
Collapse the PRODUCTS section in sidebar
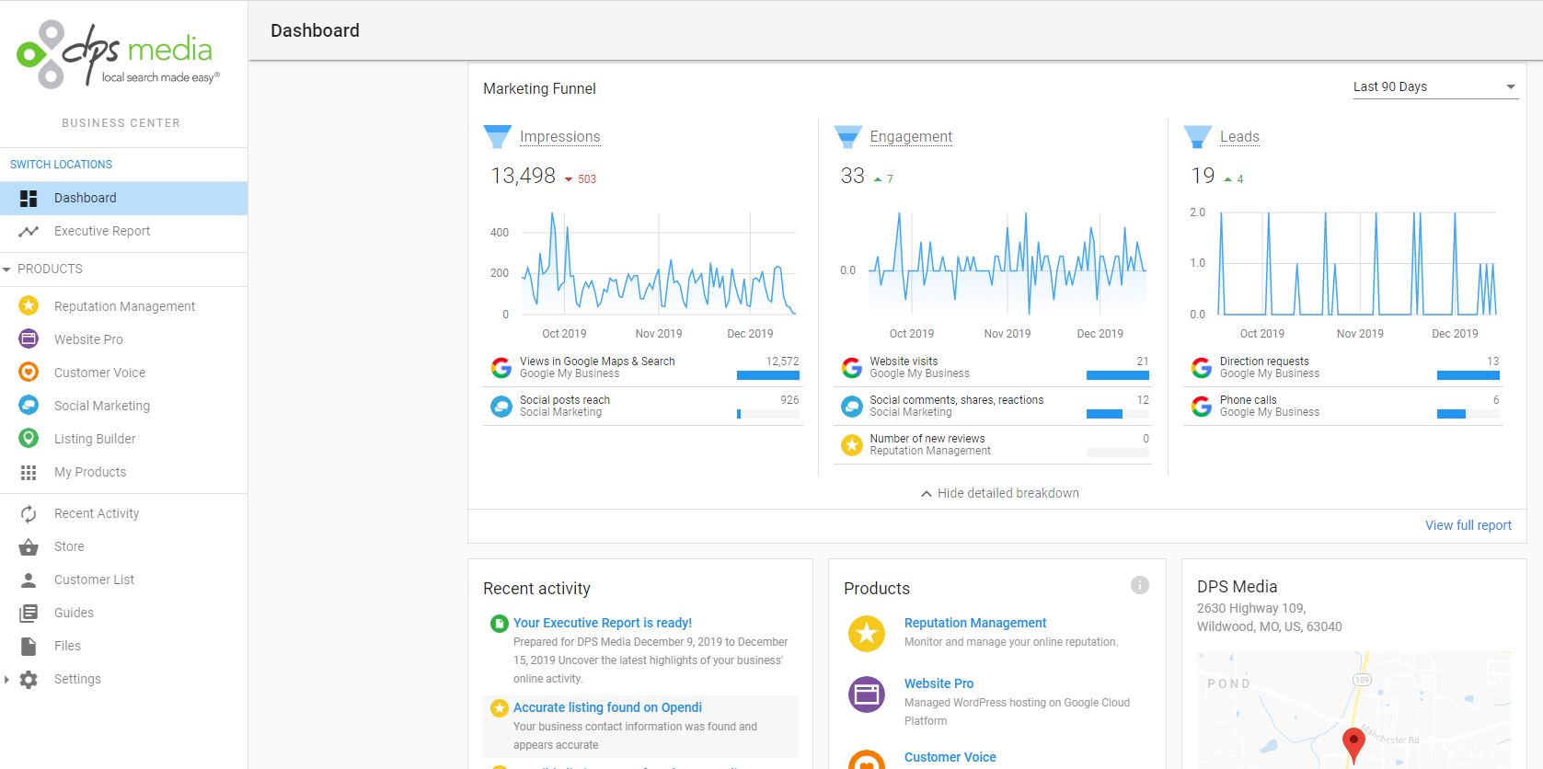coord(7,269)
